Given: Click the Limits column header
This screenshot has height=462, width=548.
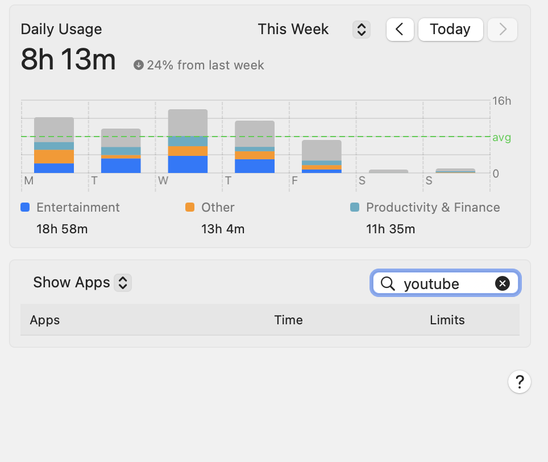Looking at the screenshot, I should 447,320.
